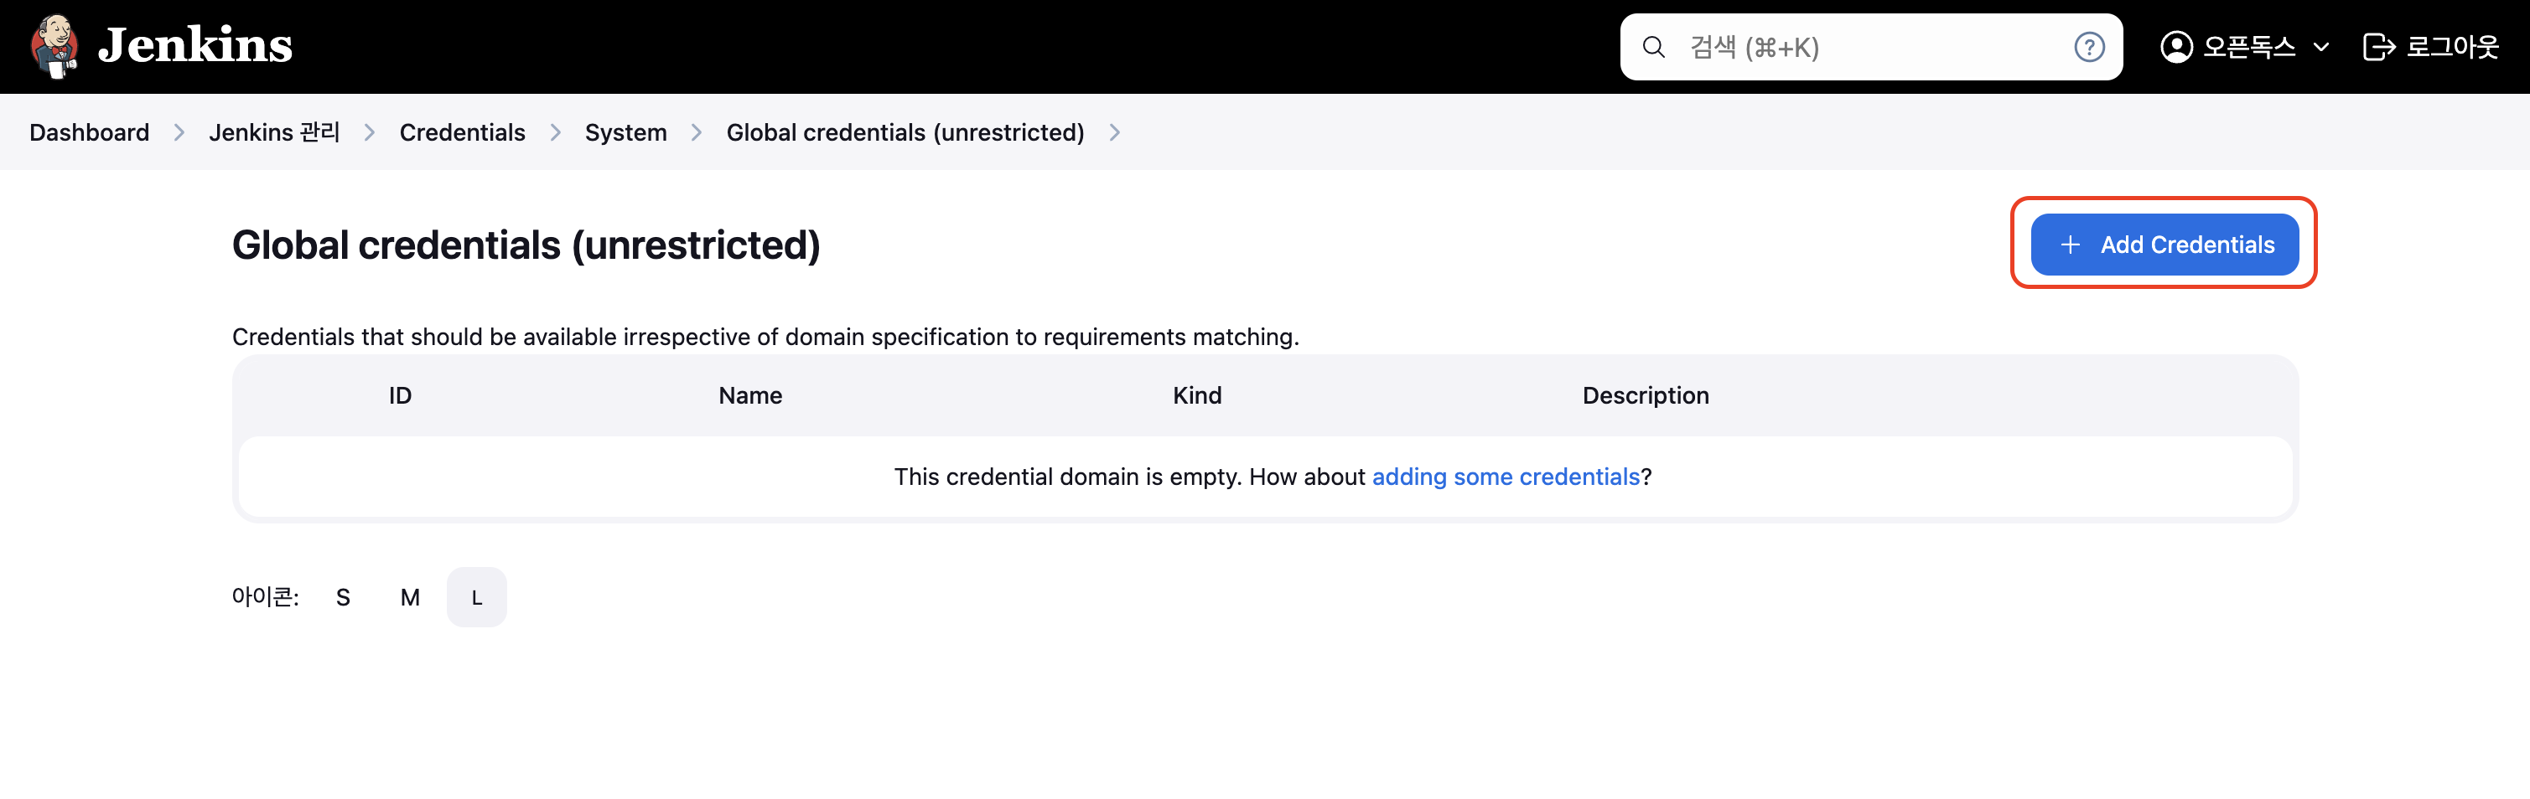
Task: Follow the adding some credentials link
Action: (1506, 477)
